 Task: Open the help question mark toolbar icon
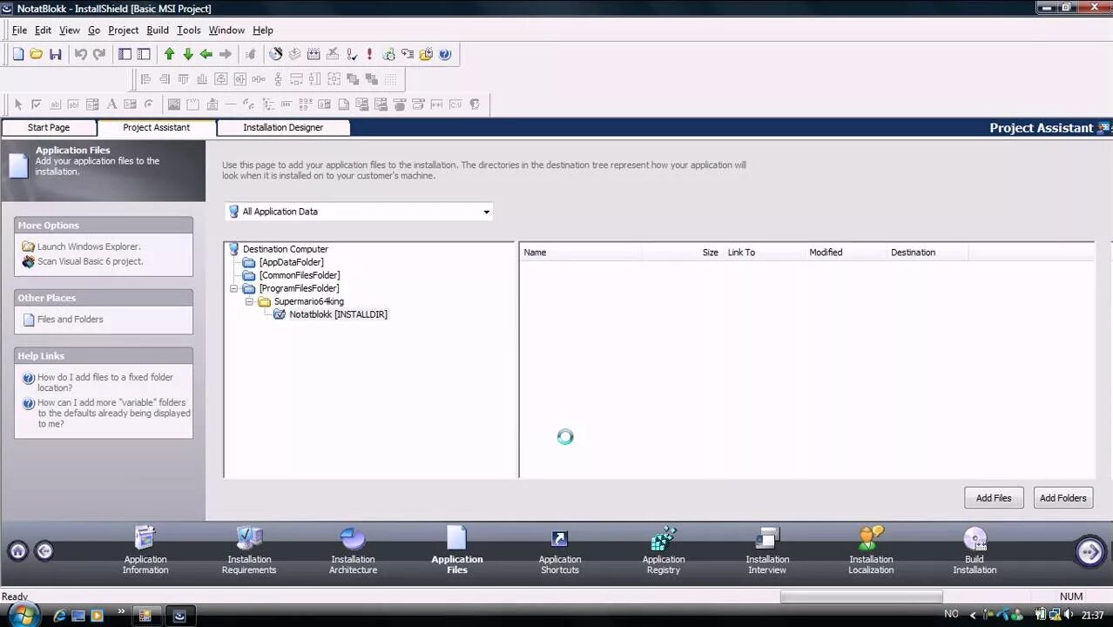445,54
